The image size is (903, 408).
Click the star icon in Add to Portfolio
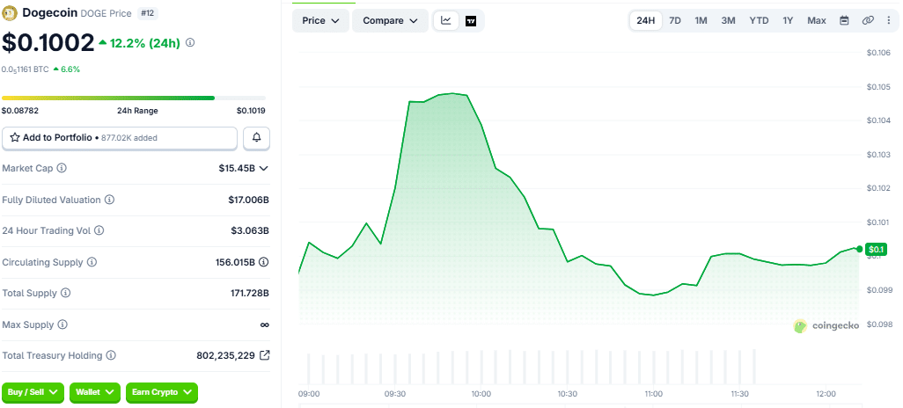point(15,137)
